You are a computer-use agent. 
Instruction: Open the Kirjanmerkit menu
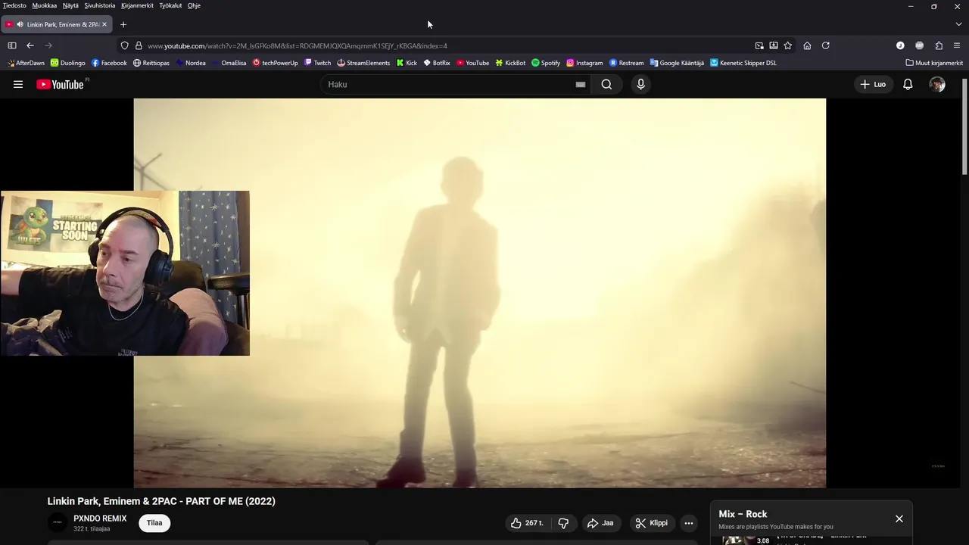pyautogui.click(x=137, y=5)
